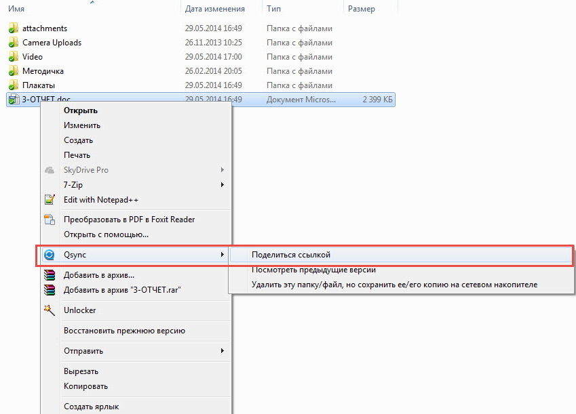This screenshot has height=414, width=576.
Task: Select the SkyDrive Pro menu entry
Action: [x=136, y=170]
